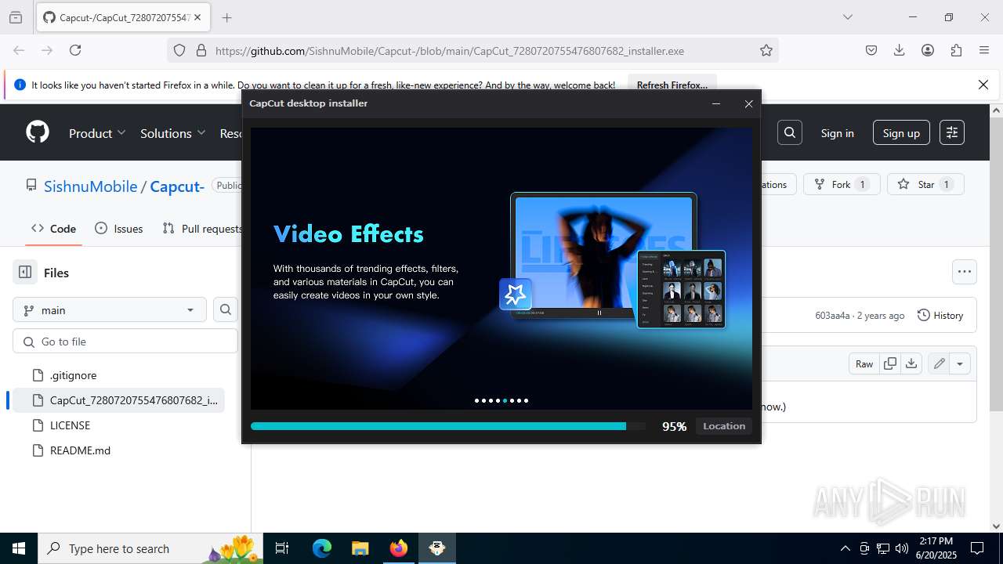Click the Refresh Firefox button
1003x564 pixels.
click(x=672, y=85)
